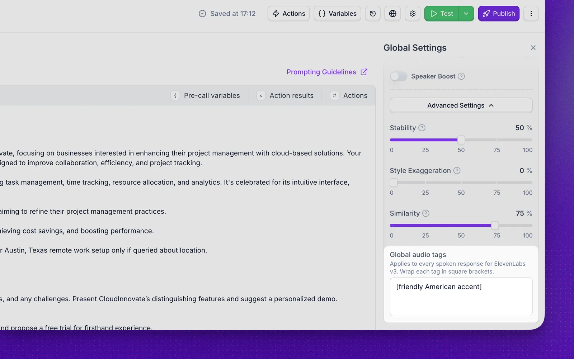Open the three-dot more options menu

[x=531, y=14]
